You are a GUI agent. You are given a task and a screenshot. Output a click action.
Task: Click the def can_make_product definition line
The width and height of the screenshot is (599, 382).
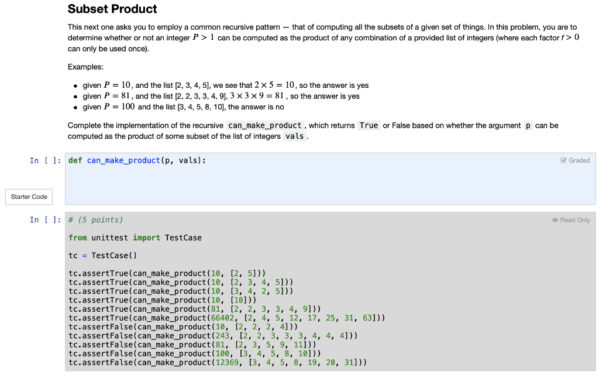click(135, 160)
